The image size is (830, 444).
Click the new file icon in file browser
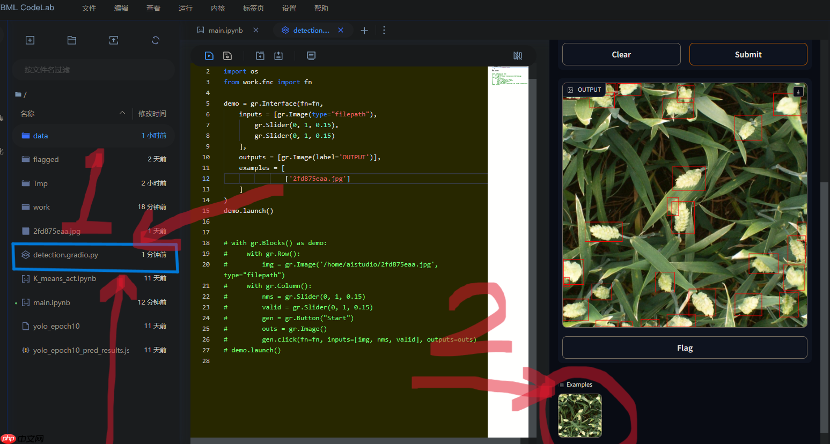click(x=30, y=40)
